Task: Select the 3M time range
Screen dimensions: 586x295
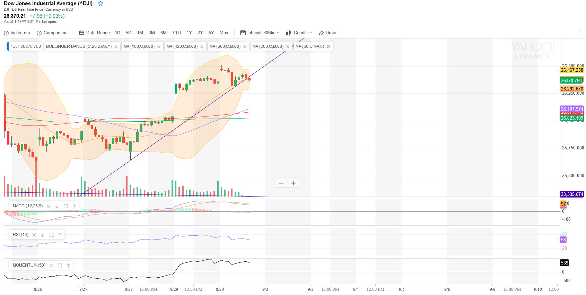Action: click(152, 33)
